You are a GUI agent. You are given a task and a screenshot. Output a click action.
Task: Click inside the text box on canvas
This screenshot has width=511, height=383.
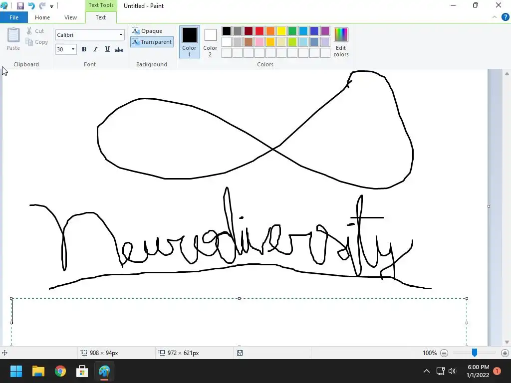tap(239, 322)
